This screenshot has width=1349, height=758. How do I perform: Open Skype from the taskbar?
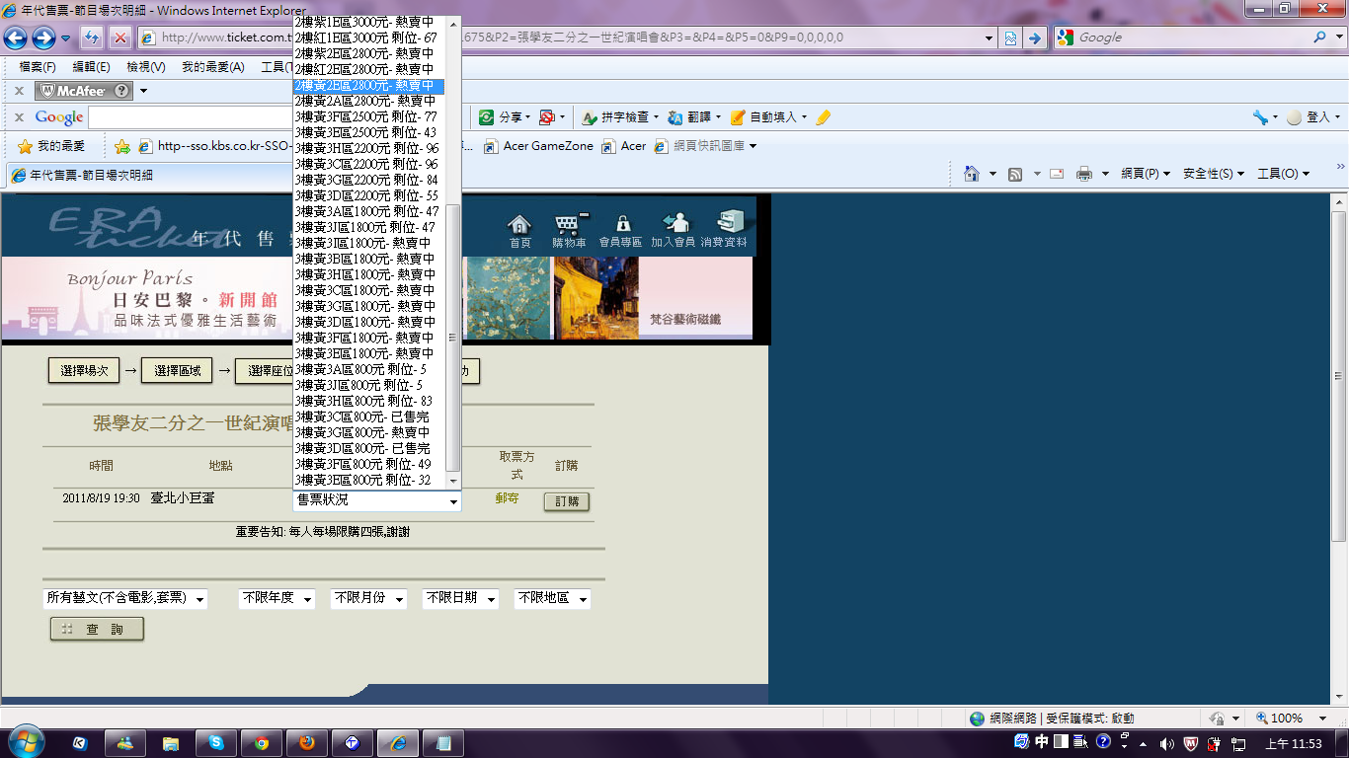click(216, 743)
